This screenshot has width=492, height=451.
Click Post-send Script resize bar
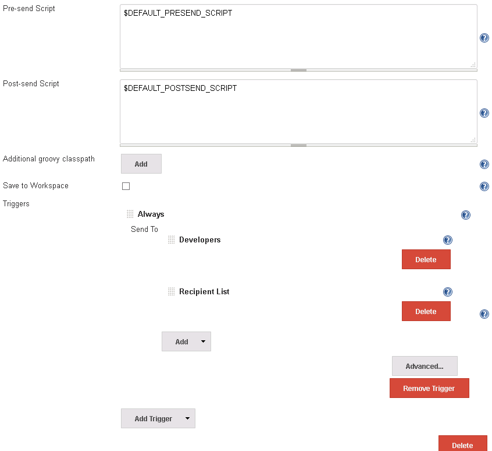point(298,145)
